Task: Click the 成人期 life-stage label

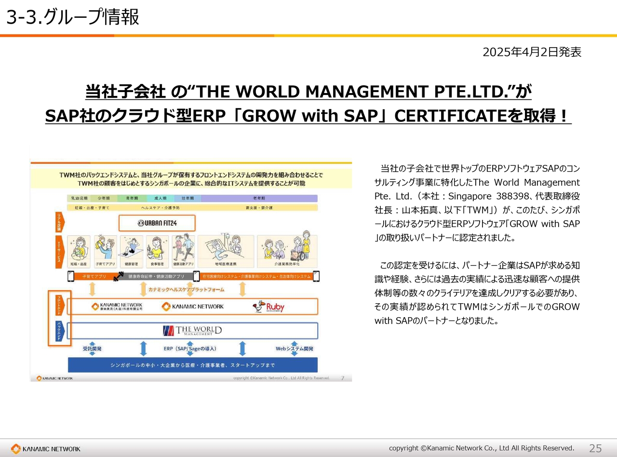Action: [160, 198]
